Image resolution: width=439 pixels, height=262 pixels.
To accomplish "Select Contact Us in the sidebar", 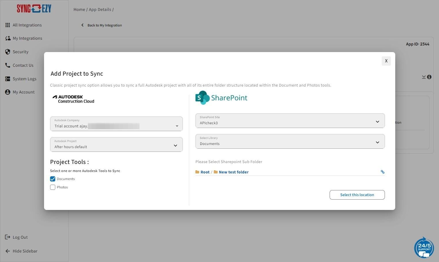I will point(23,65).
